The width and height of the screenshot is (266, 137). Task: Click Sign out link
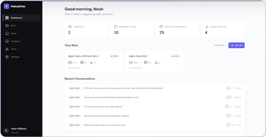pyautogui.click(x=15, y=133)
